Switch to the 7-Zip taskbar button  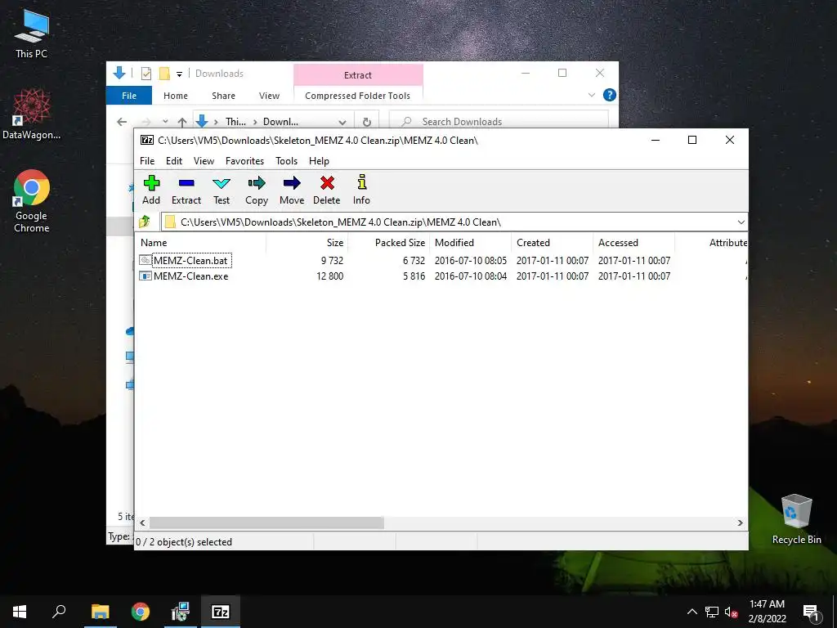pyautogui.click(x=221, y=612)
